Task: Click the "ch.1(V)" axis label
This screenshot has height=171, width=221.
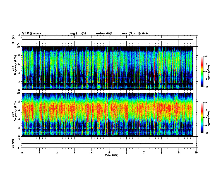Action: pyautogui.click(x=13, y=40)
